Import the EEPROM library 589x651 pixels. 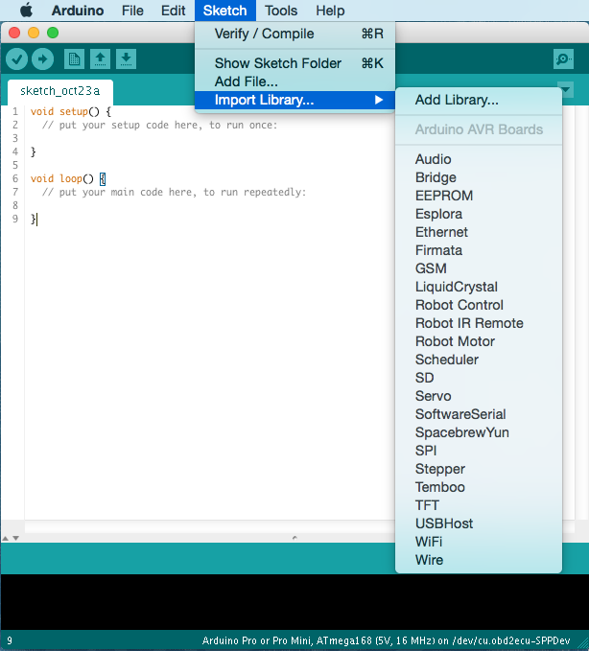tap(479, 196)
